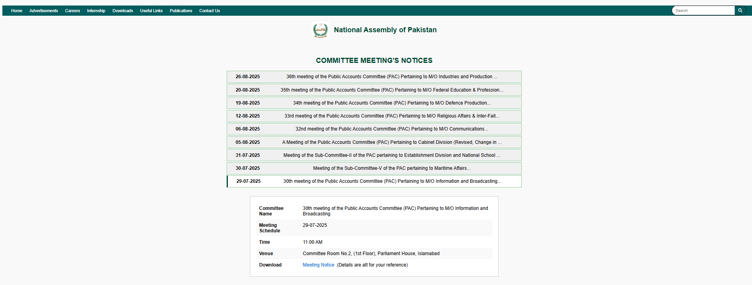Expand the 12-08-2025 Religious Affairs meeting notice
752x285 pixels.
point(374,116)
